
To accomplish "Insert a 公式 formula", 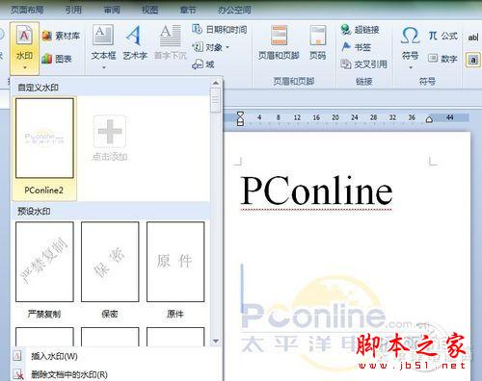I will tap(442, 36).
